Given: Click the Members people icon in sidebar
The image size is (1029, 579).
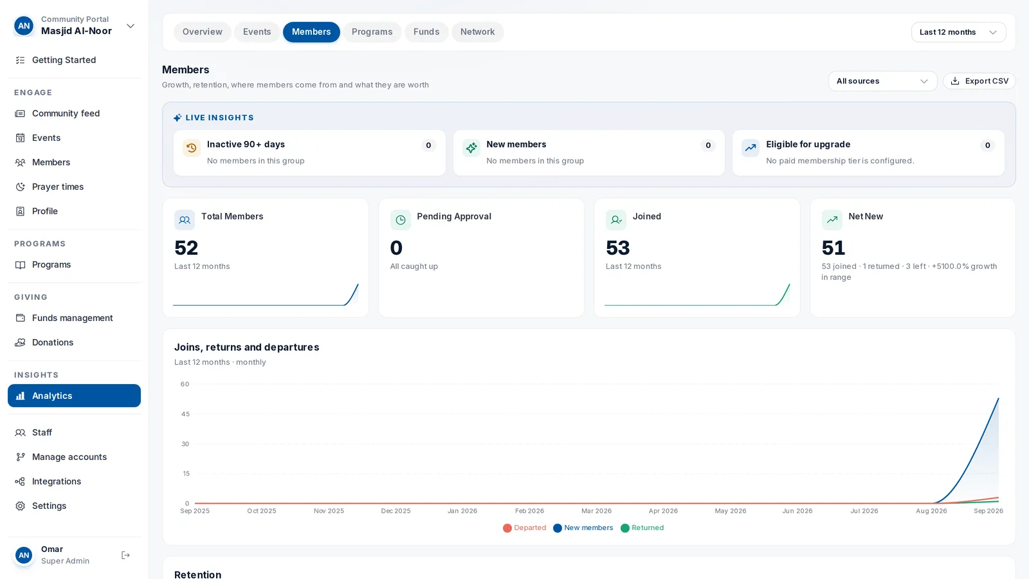Looking at the screenshot, I should 20,162.
